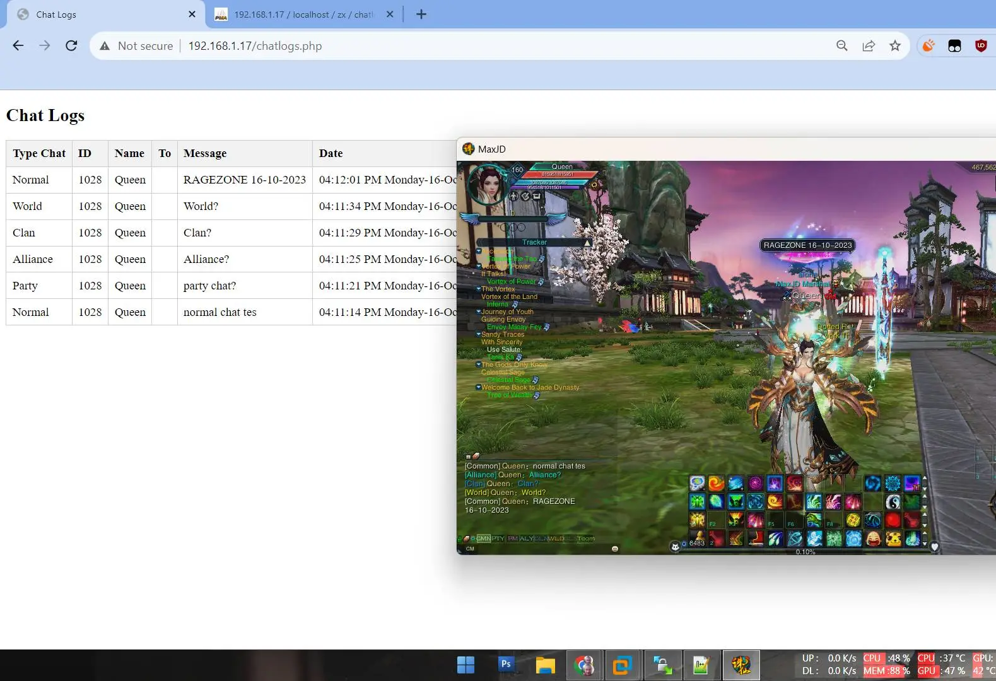Image resolution: width=996 pixels, height=681 pixels.
Task: Collapse Sandy Traces quest entry
Action: 479,334
